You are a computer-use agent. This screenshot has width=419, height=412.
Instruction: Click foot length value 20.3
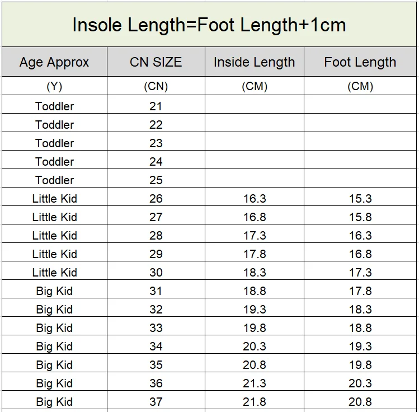click(360, 383)
